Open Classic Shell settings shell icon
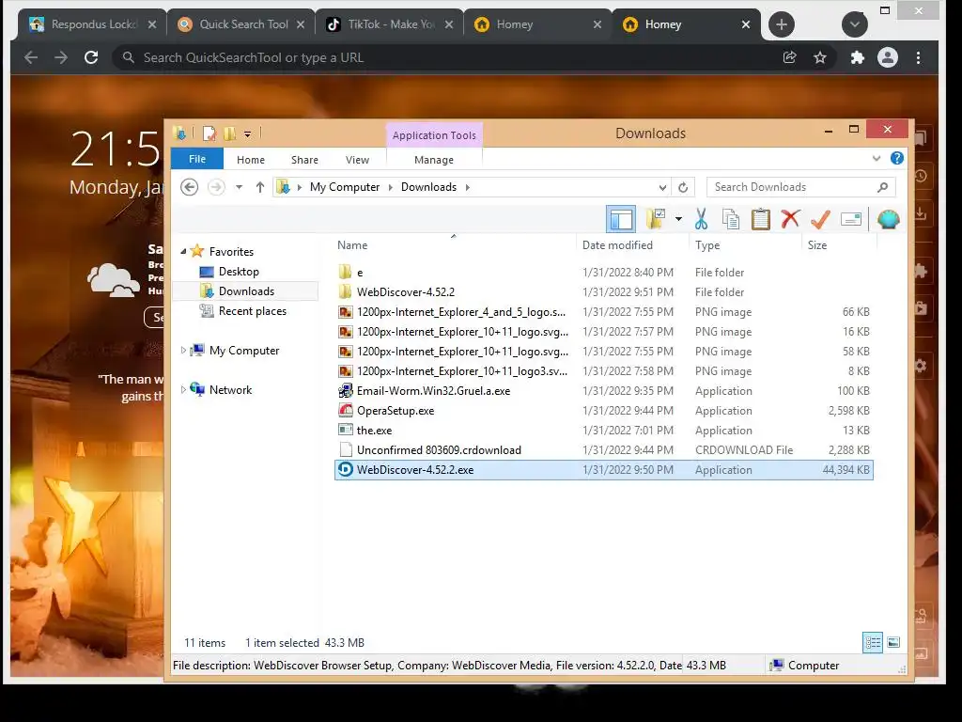The width and height of the screenshot is (962, 722). coord(888,218)
